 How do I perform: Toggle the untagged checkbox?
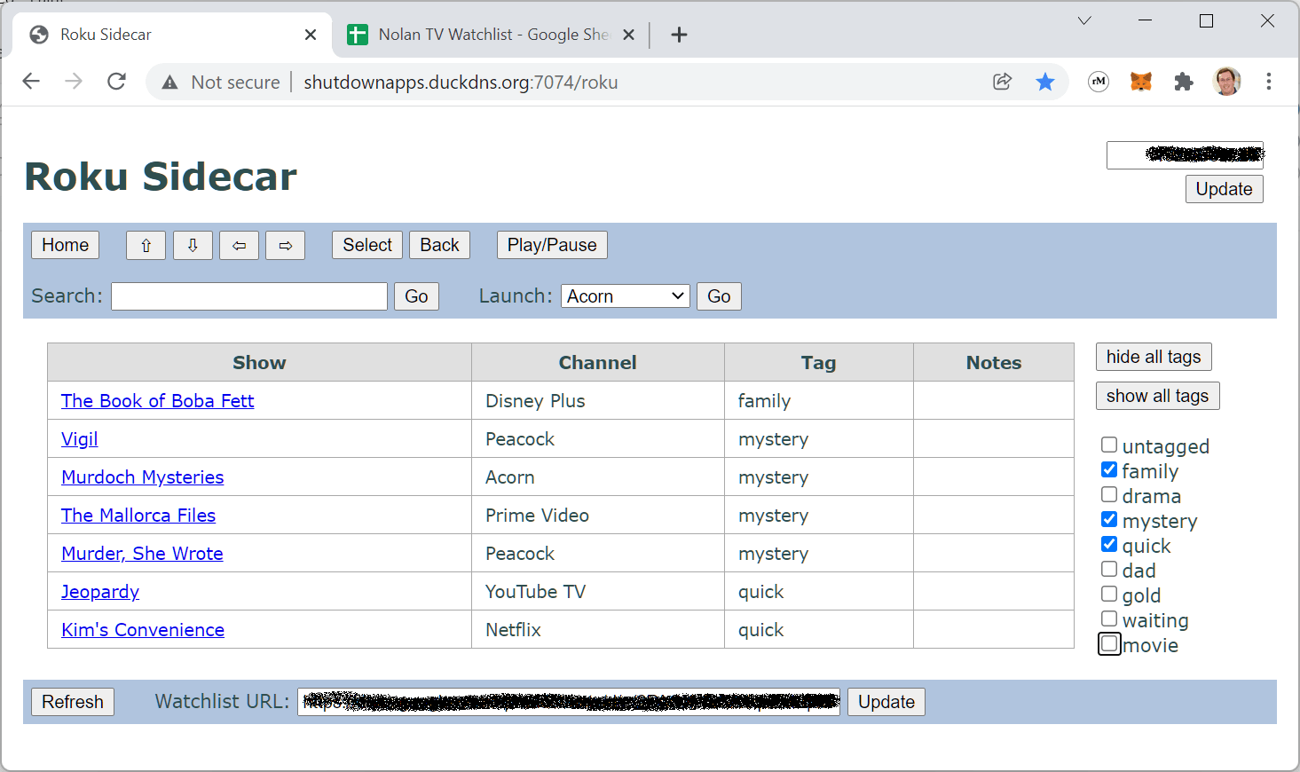click(x=1109, y=445)
